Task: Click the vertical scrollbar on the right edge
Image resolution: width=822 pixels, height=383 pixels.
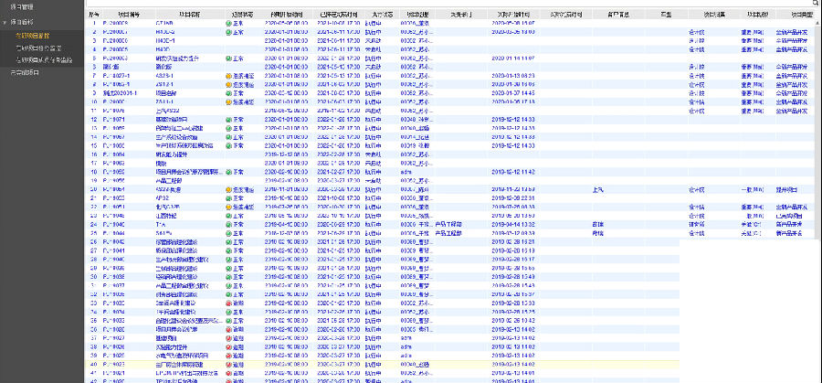Action: click(818, 183)
